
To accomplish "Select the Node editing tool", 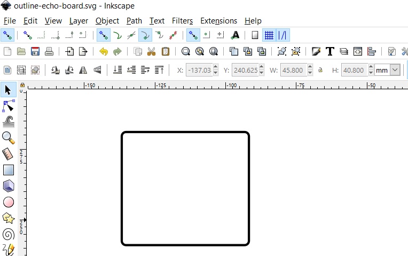I will pyautogui.click(x=8, y=106).
